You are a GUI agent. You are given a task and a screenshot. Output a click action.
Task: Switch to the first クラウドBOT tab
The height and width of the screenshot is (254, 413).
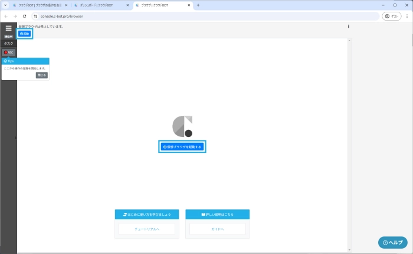point(38,5)
